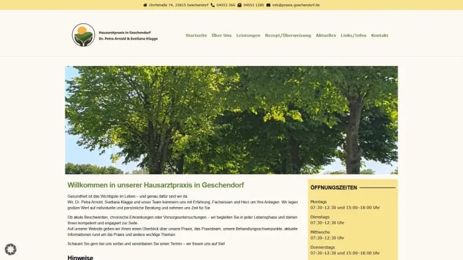Click the envelope email icon
The width and height of the screenshot is (463, 260).
[269, 5]
